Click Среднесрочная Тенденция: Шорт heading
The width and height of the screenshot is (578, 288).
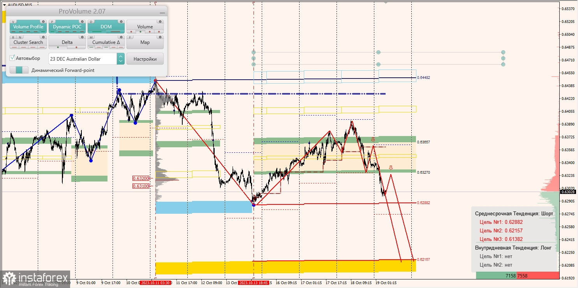click(x=514, y=214)
